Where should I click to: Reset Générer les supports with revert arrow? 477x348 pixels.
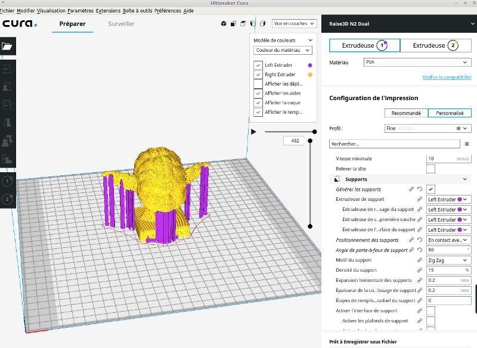(x=420, y=189)
